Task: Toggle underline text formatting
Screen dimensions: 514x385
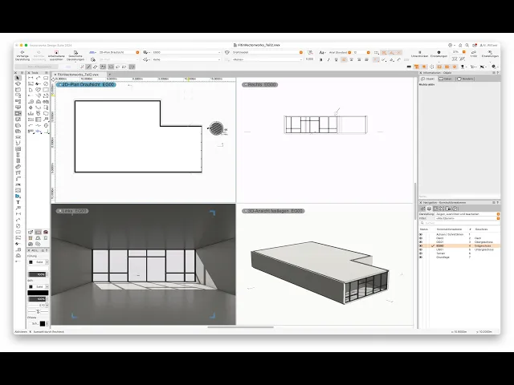Action: [x=336, y=59]
